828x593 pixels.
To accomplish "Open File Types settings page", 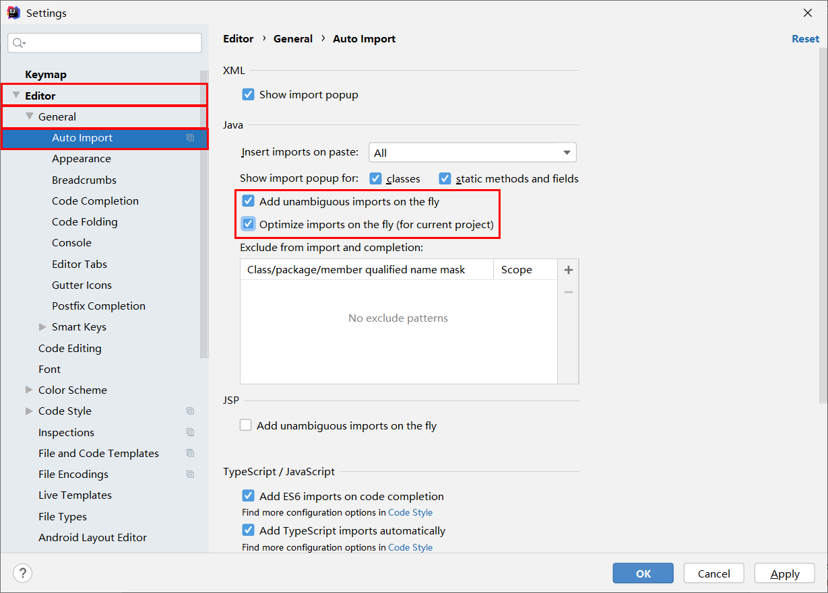I will [63, 516].
